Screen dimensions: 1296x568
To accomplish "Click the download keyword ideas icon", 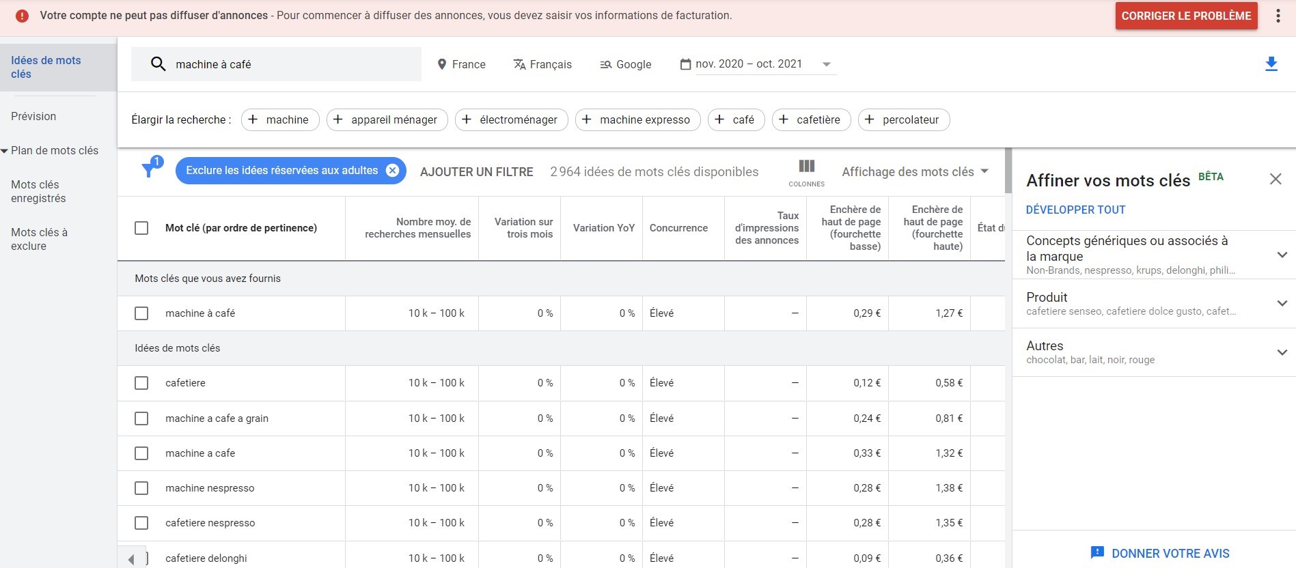I will 1271,64.
